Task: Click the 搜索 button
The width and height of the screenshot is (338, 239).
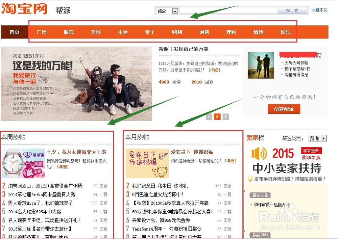Action: click(x=292, y=10)
